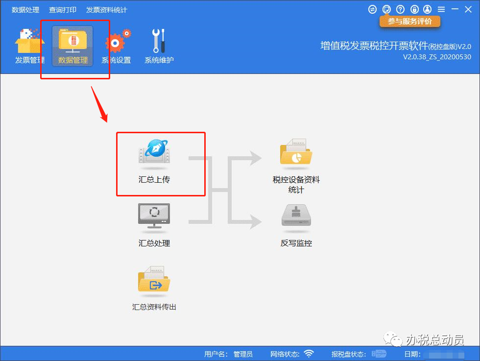Viewport: 480px width, 361px height.
Task: Open the hamburger menu icon
Action: (x=441, y=9)
